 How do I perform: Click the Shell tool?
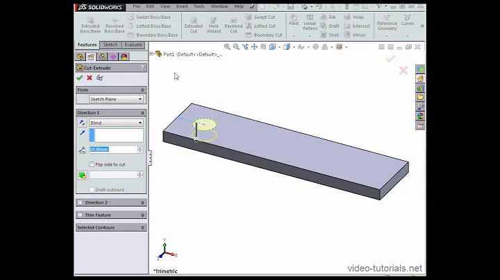coord(329,35)
